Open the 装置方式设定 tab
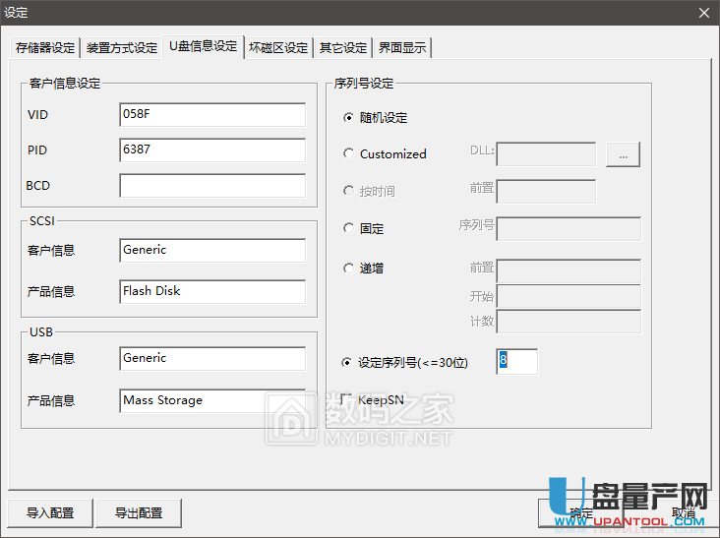720x538 pixels. coord(121,48)
